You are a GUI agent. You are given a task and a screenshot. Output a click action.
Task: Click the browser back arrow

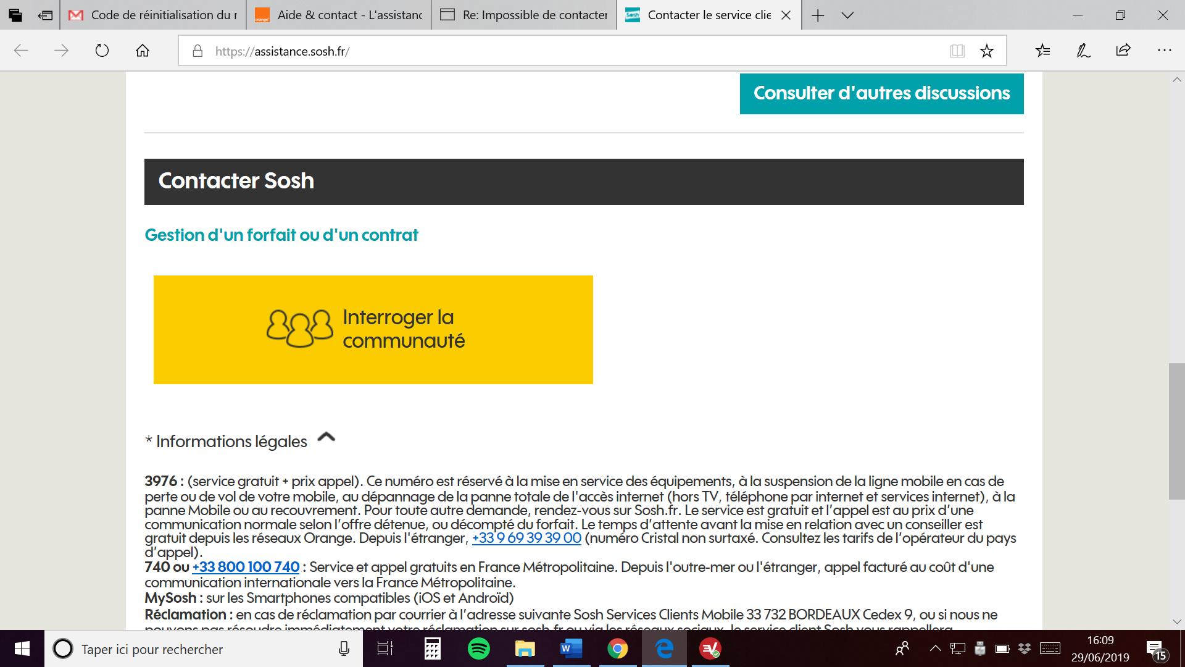click(x=21, y=51)
